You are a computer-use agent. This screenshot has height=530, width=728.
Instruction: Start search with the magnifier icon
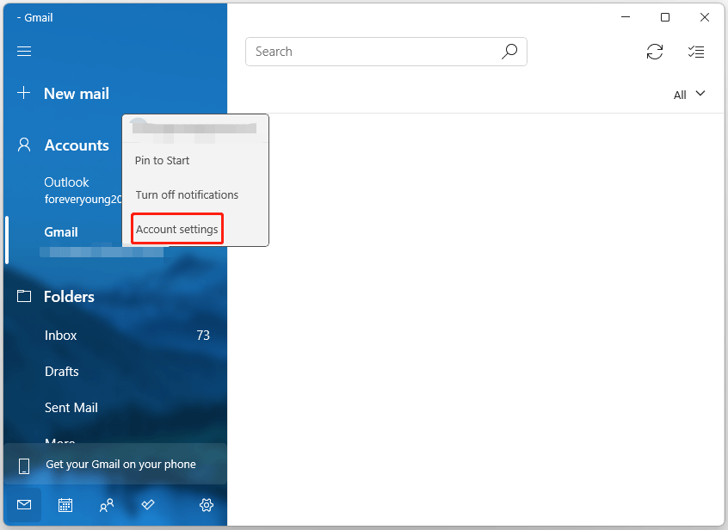click(509, 52)
